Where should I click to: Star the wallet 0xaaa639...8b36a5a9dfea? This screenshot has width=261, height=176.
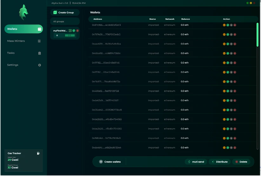[231, 44]
